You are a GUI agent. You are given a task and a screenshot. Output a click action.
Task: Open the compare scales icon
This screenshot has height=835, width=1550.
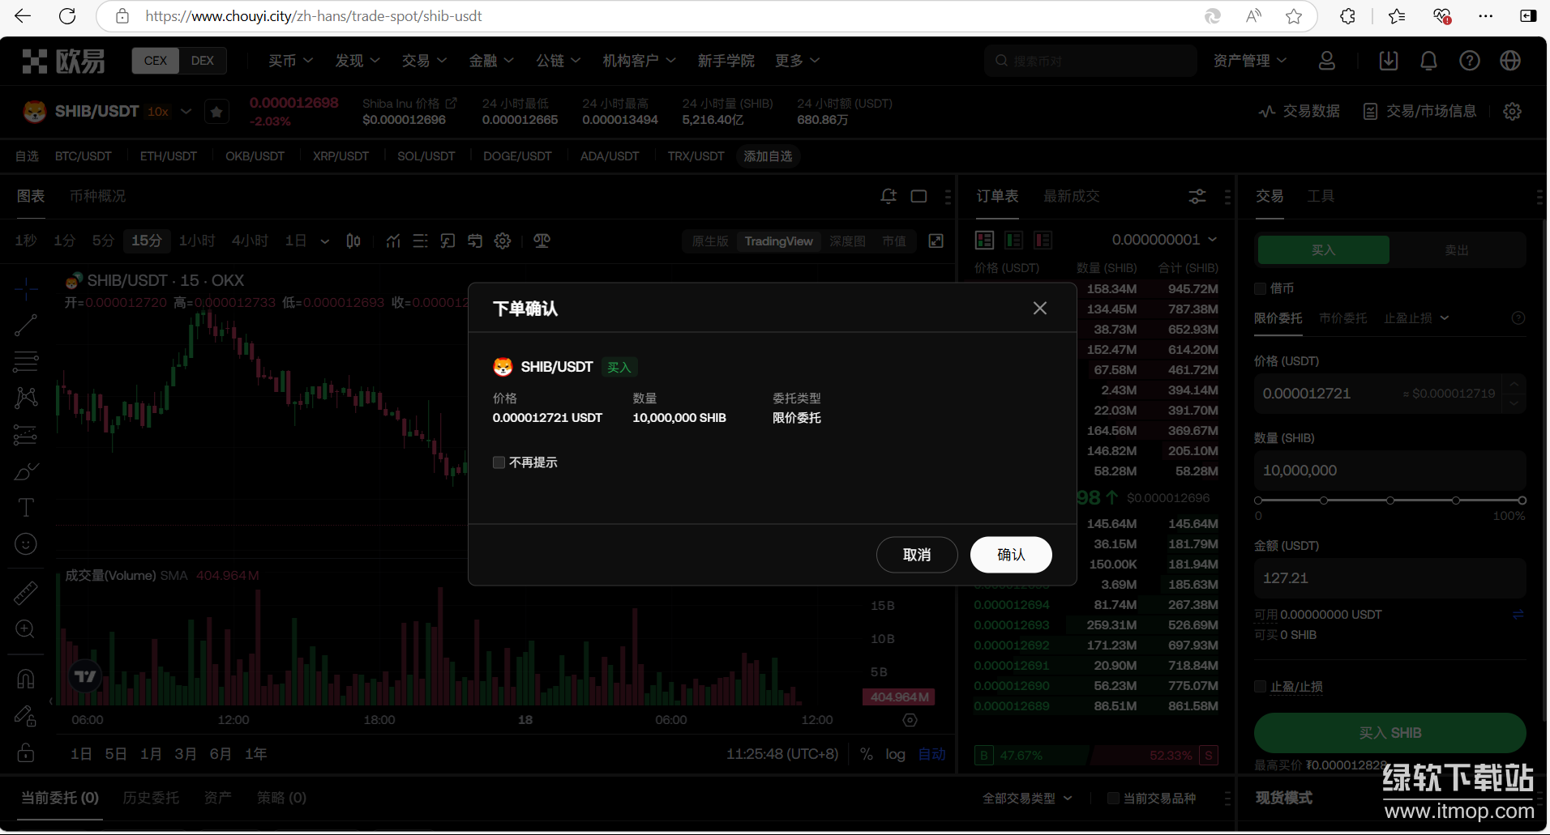[542, 241]
